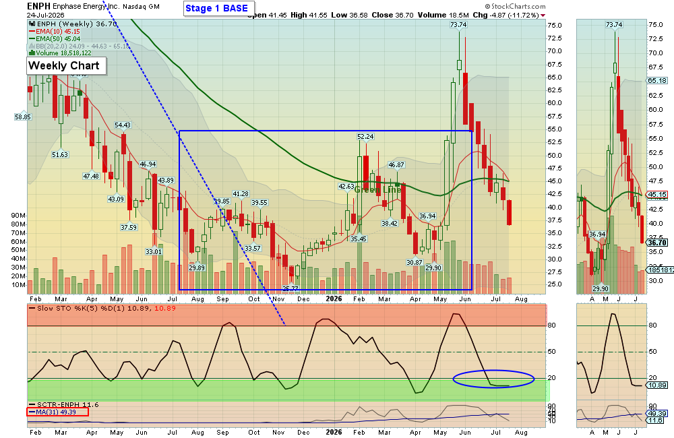Image resolution: width=674 pixels, height=438 pixels.
Task: Click the date '24-Jul-2026'
Action: coord(46,15)
